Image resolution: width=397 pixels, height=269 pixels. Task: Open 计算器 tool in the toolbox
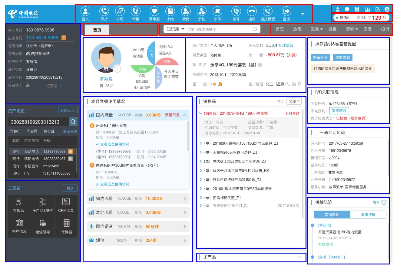pyautogui.click(x=66, y=227)
